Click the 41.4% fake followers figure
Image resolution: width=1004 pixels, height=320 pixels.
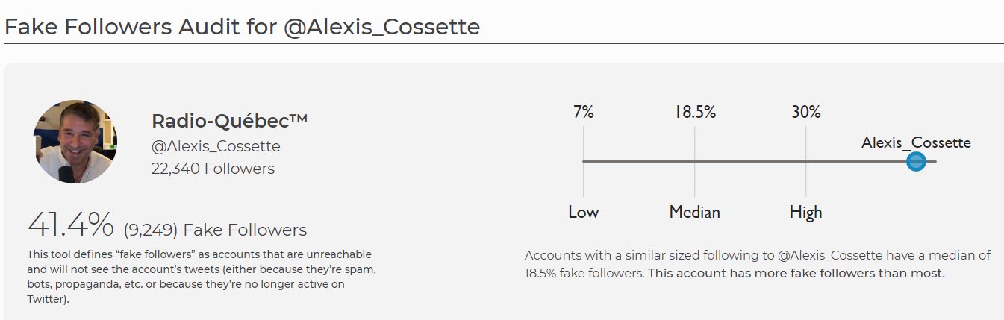pyautogui.click(x=70, y=223)
